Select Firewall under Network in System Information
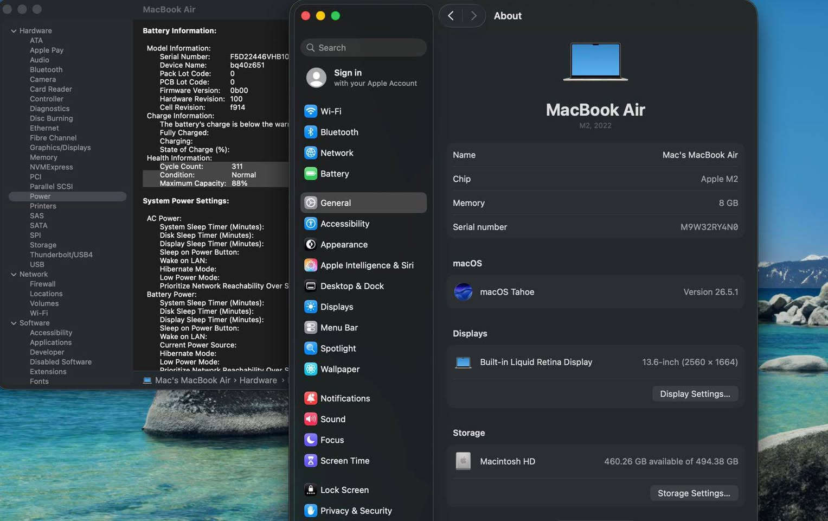Screen dimensions: 828x521 pyautogui.click(x=42, y=284)
